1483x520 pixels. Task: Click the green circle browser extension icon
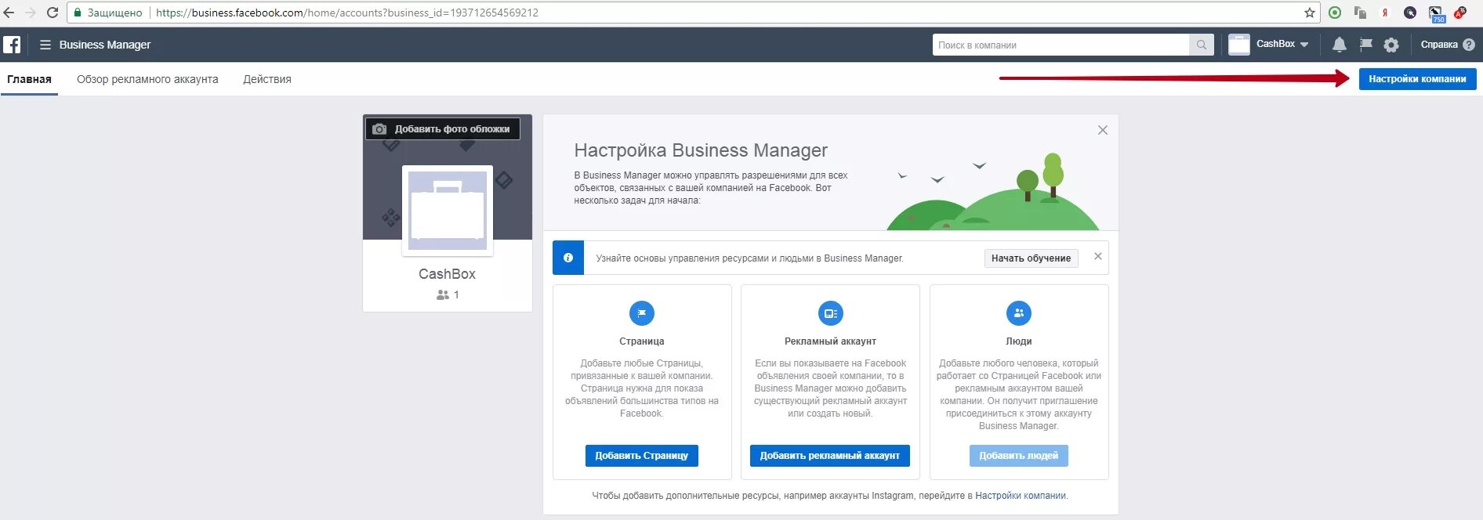click(1335, 13)
